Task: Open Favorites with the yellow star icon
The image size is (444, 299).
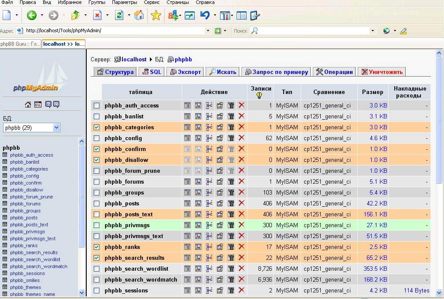Action: point(156,15)
